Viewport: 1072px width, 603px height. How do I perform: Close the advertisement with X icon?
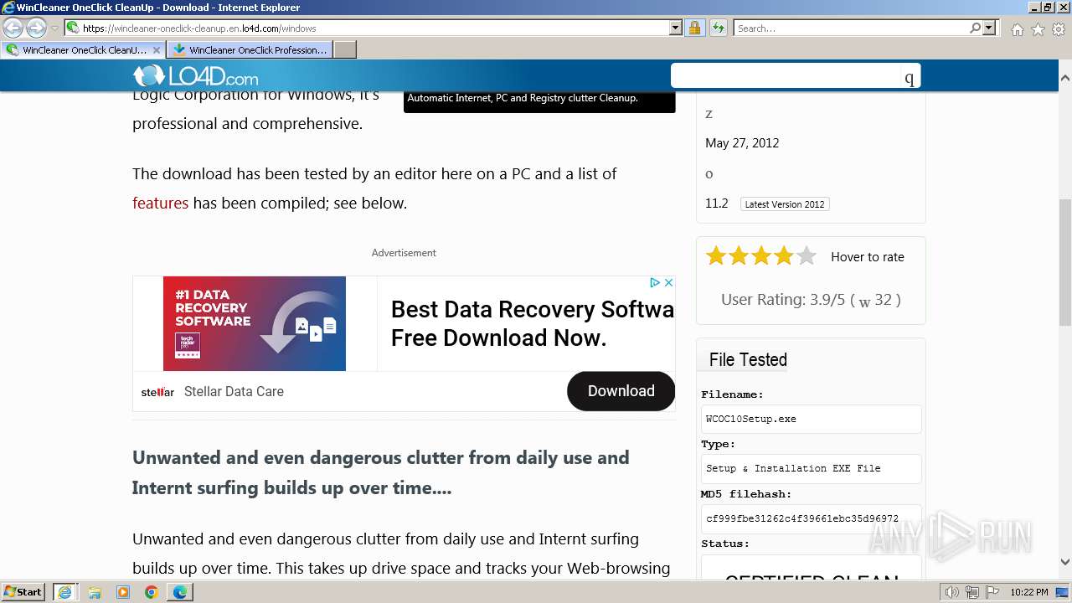pyautogui.click(x=668, y=283)
